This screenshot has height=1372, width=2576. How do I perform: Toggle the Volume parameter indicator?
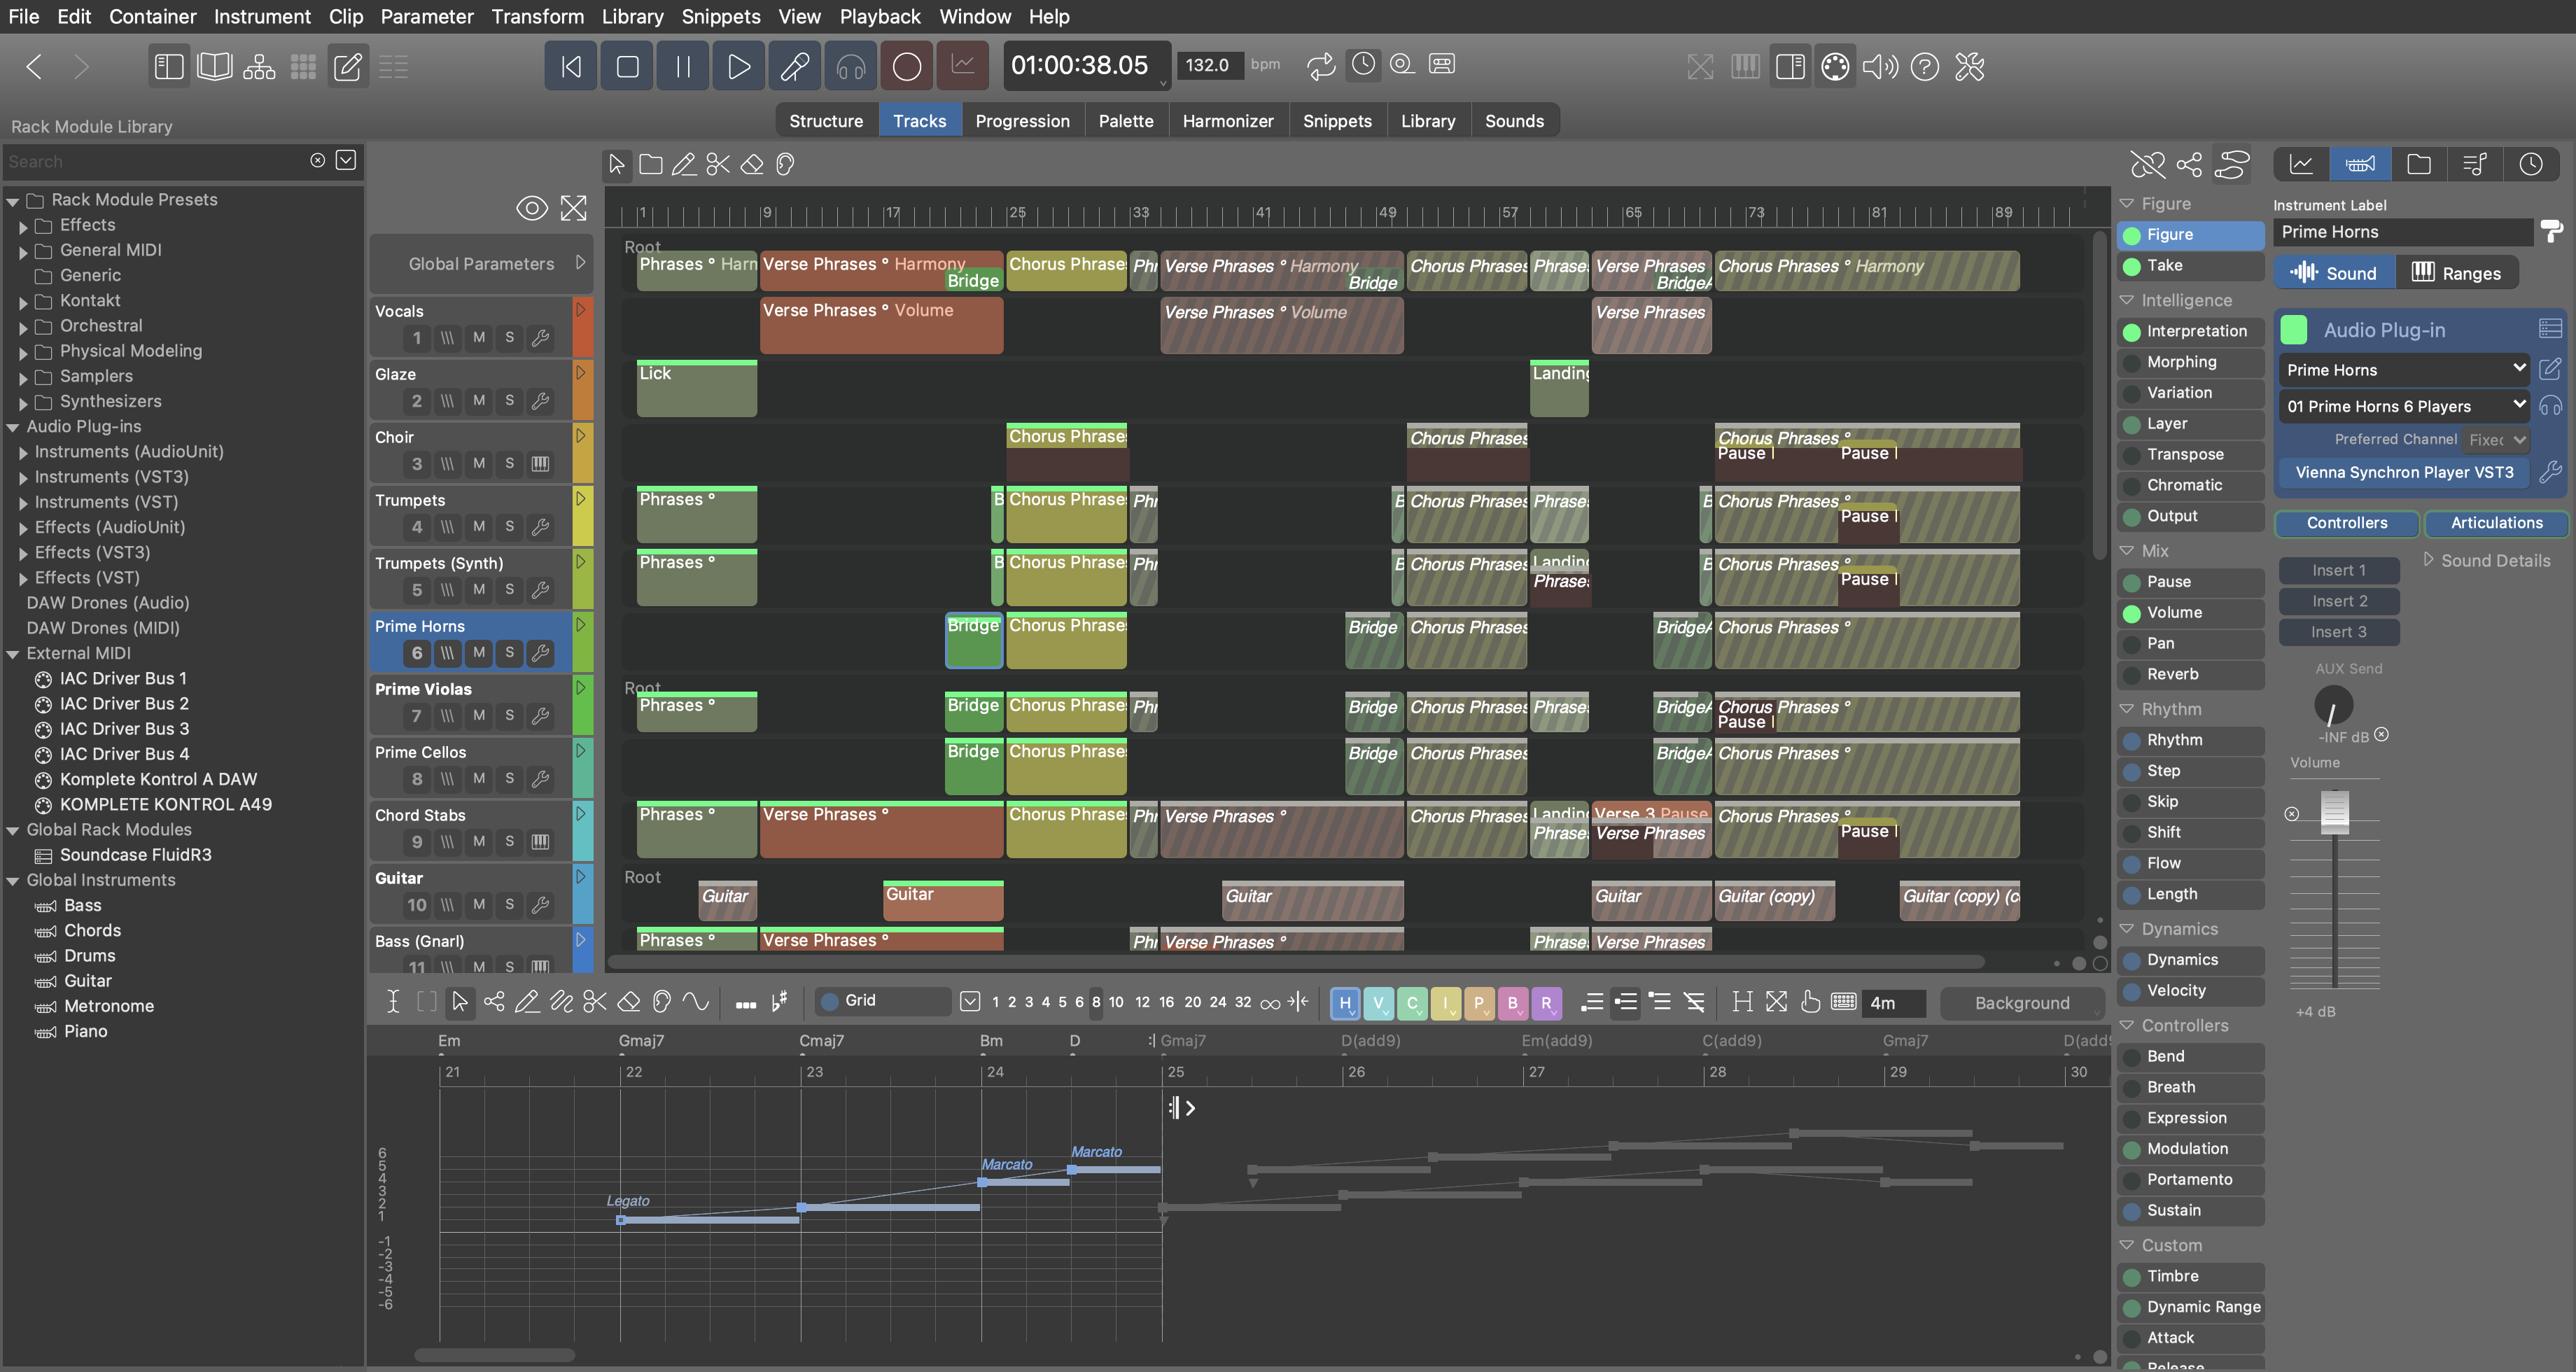pos(2131,613)
